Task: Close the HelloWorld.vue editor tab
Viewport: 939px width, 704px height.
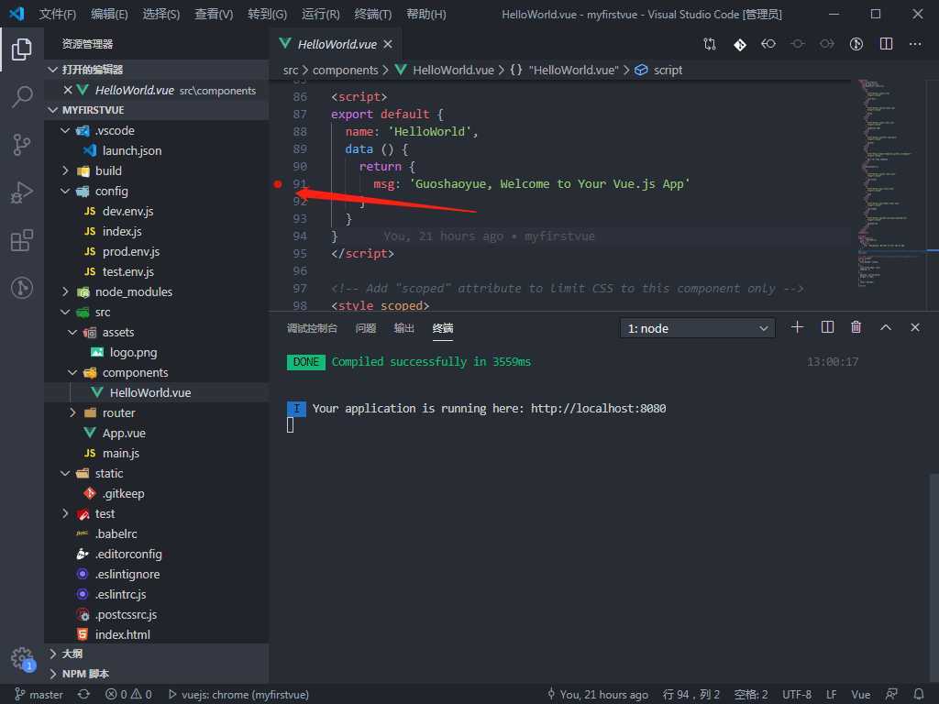Action: 388,44
